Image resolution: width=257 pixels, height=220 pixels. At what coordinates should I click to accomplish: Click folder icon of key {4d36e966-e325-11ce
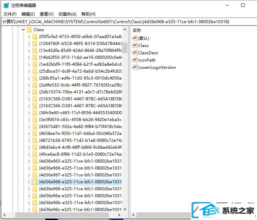click(35, 168)
